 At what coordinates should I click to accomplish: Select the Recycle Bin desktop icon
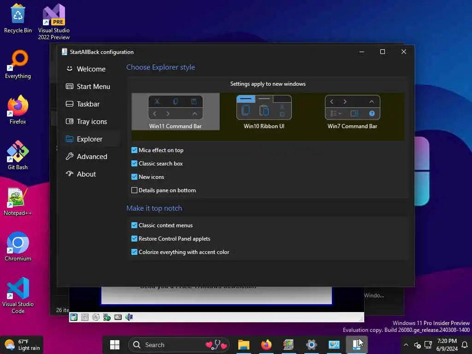pos(18,18)
